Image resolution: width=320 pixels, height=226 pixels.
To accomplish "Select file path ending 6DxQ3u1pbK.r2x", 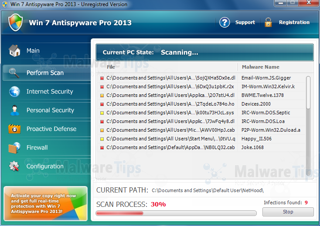I will click(x=170, y=86).
